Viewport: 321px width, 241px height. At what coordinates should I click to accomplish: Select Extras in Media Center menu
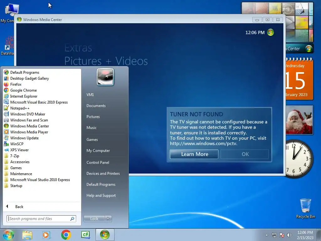pos(78,48)
